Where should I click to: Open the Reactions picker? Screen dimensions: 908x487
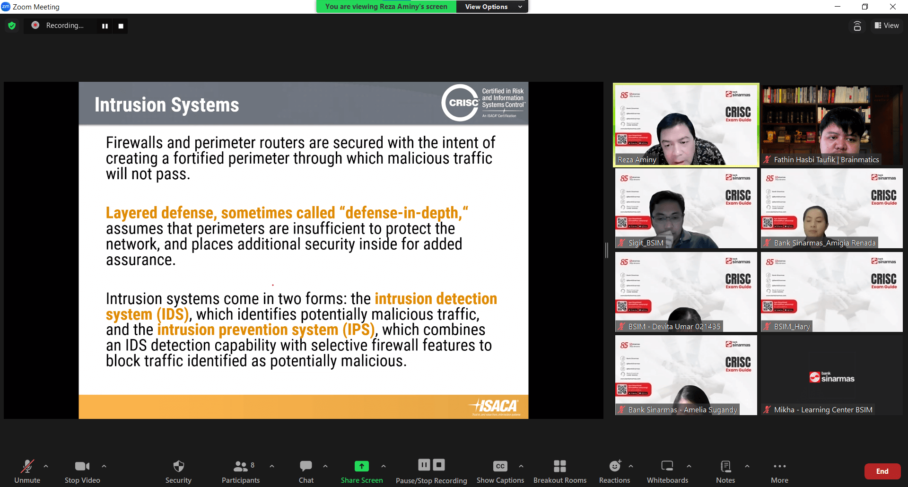[614, 471]
